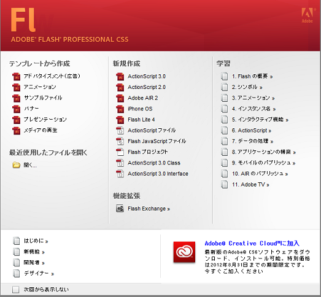
Task: Click the icon next to メディアの再生
Action: [17, 131]
